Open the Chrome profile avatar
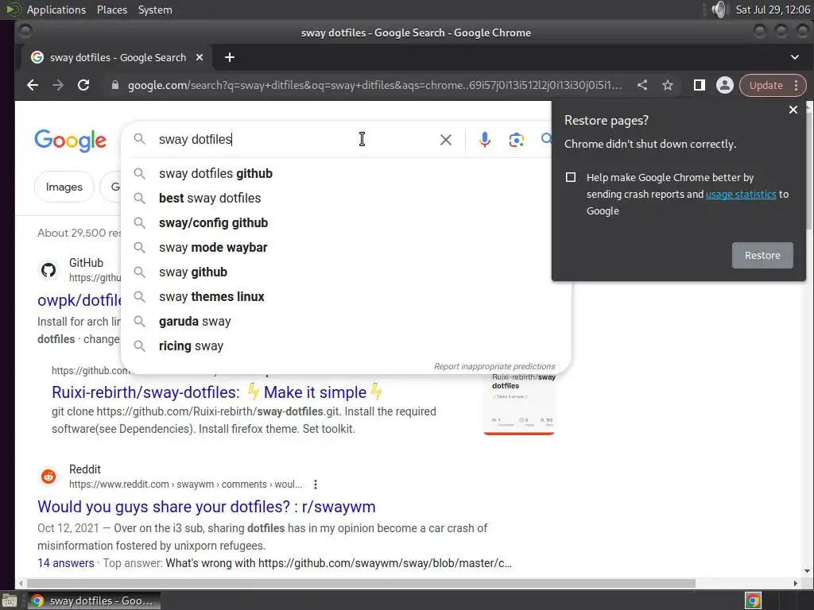Screen dimensions: 814x610 [725, 85]
